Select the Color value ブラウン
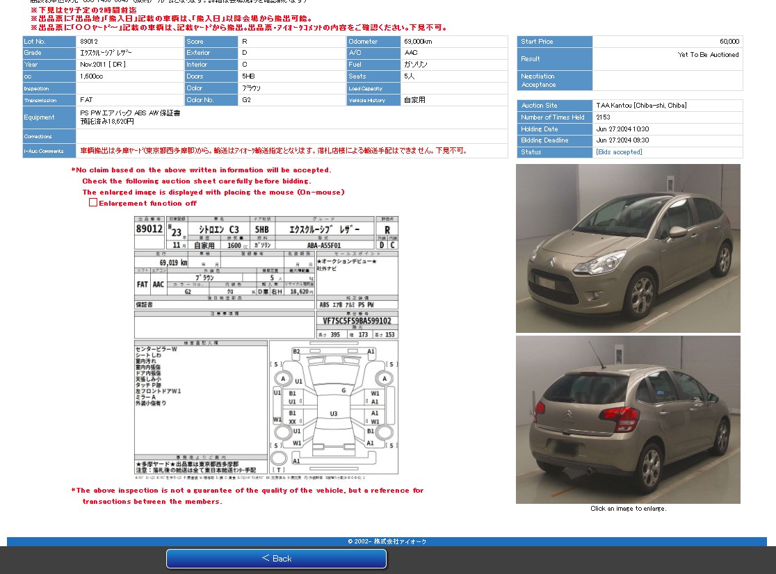The image size is (776, 574). [x=252, y=88]
